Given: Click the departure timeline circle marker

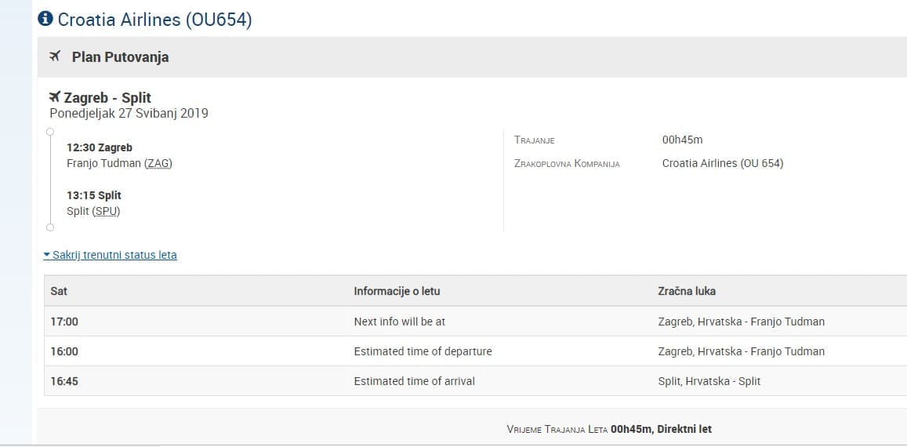Looking at the screenshot, I should pyautogui.click(x=50, y=131).
